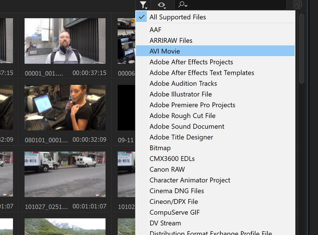Choose AAF from the filter list
This screenshot has width=318, height=235.
coord(156,30)
